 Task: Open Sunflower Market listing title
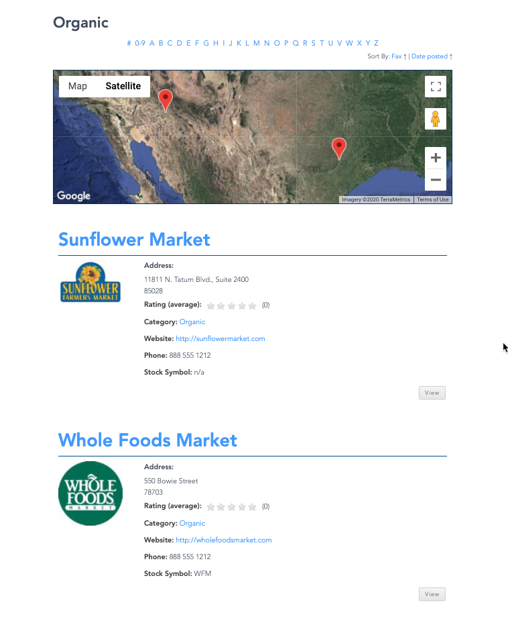[134, 239]
